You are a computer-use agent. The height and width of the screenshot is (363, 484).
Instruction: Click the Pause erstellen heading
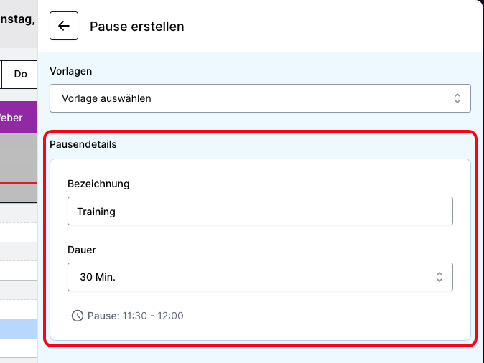137,27
